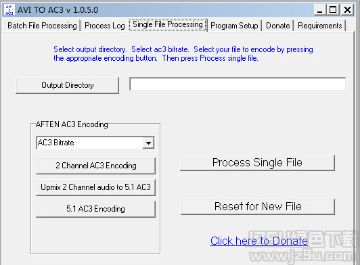Image resolution: width=360 pixels, height=265 pixels.
Task: Open the Donate tab
Action: (278, 26)
